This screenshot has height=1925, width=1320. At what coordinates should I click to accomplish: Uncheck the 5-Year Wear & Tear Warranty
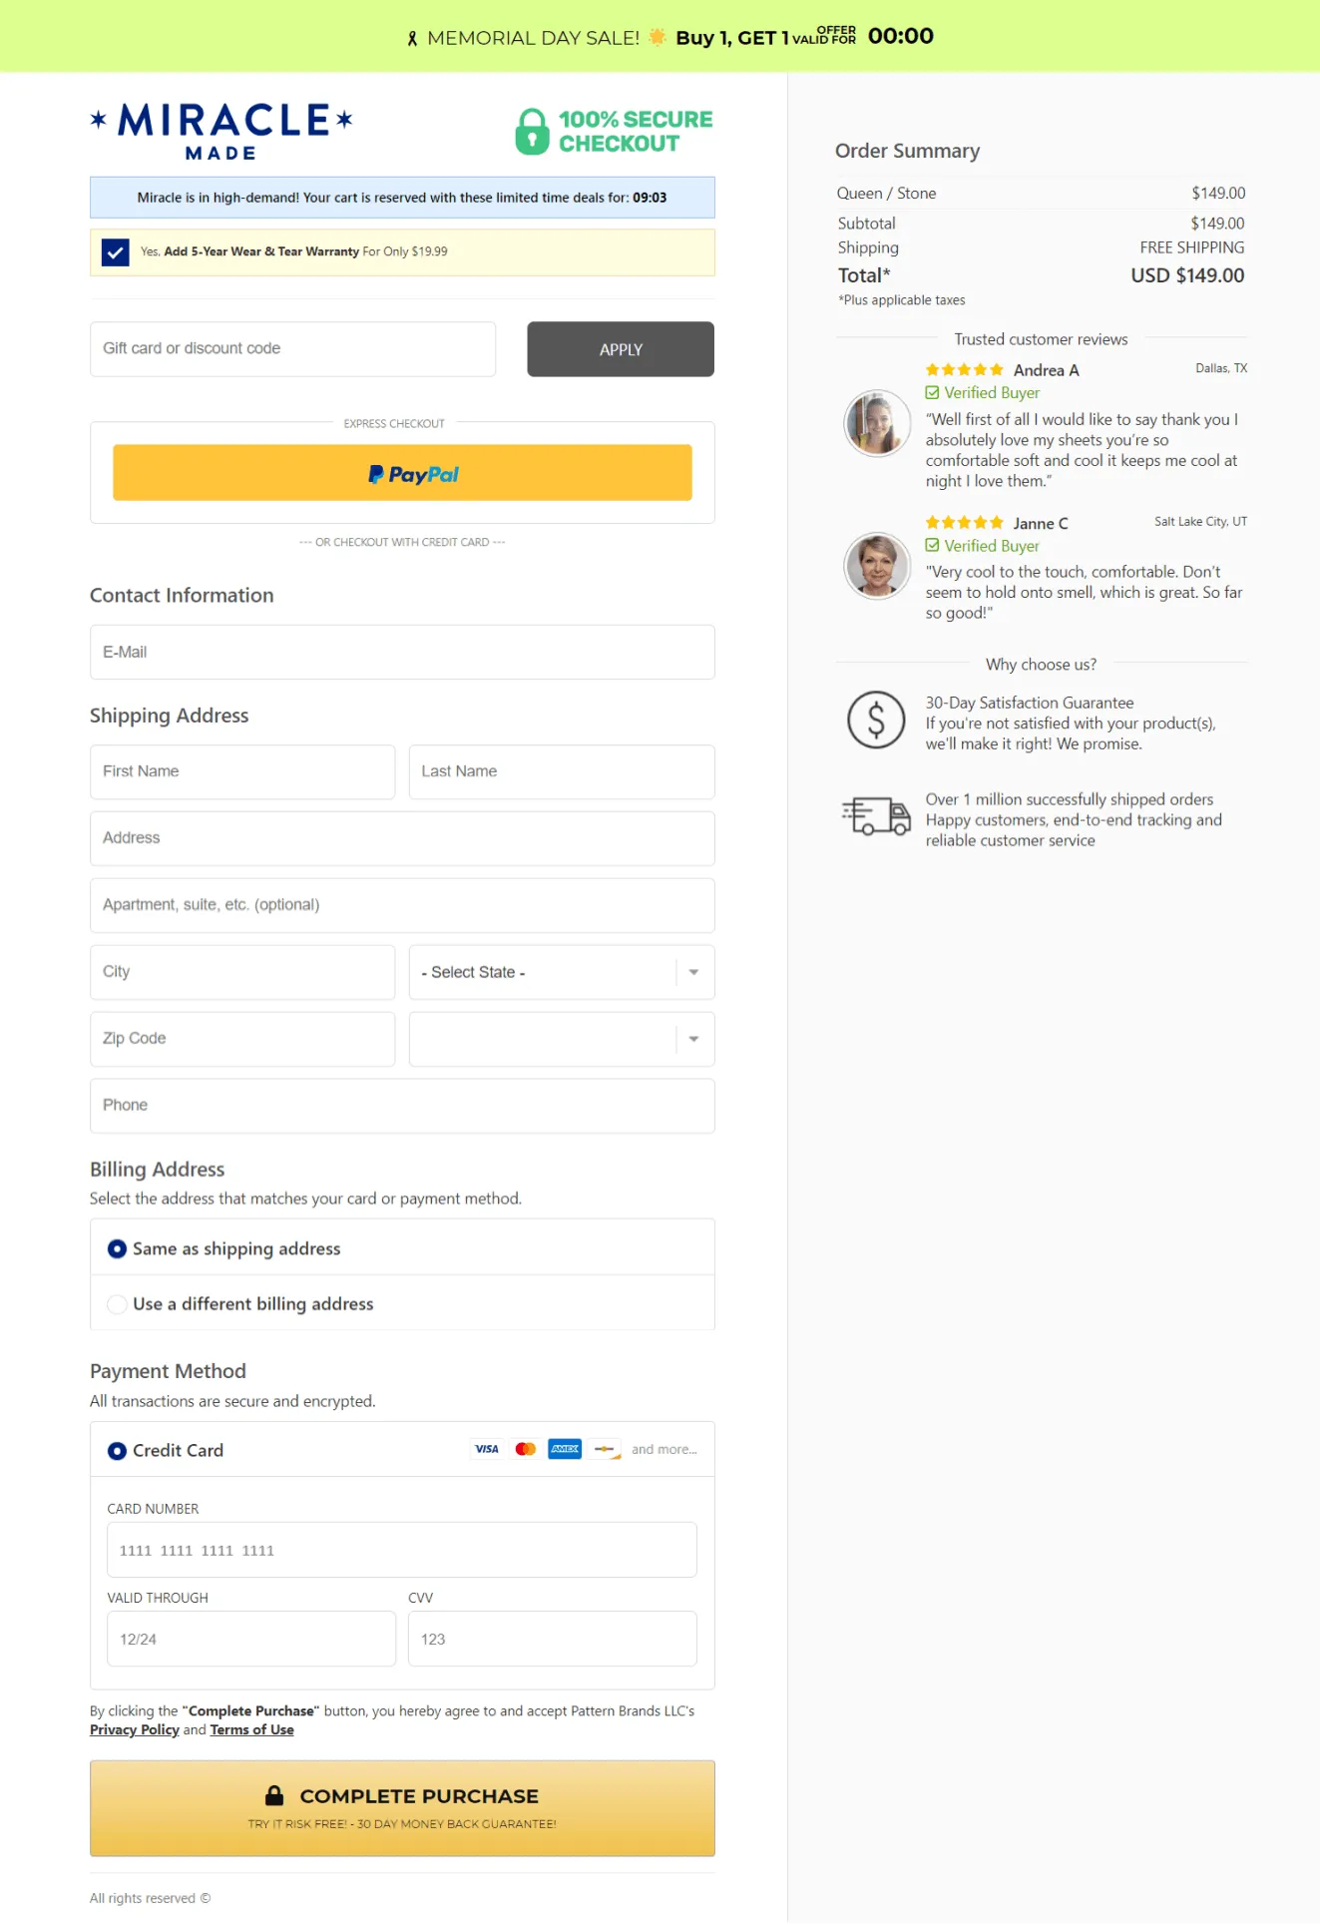tap(116, 251)
